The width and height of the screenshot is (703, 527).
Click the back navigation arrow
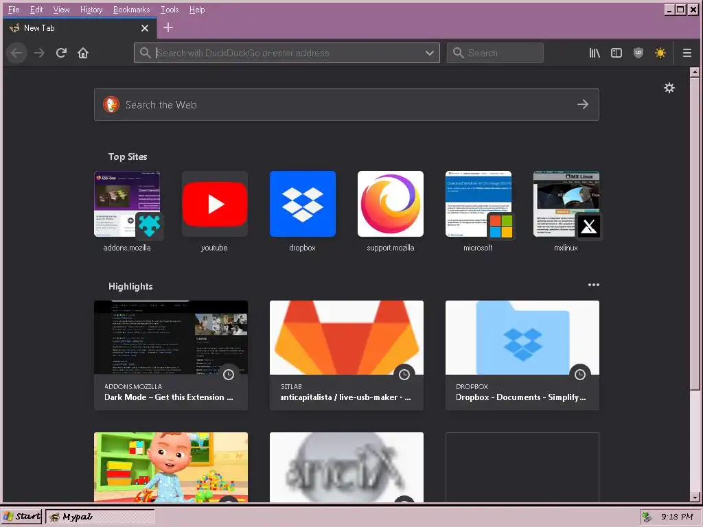pyautogui.click(x=16, y=53)
